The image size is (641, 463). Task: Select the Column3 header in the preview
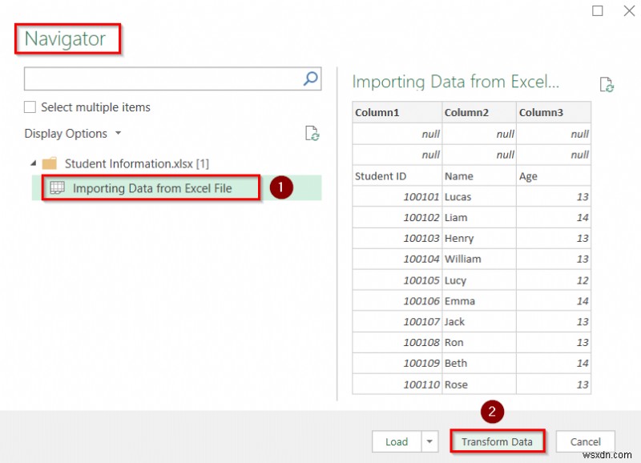coord(553,112)
